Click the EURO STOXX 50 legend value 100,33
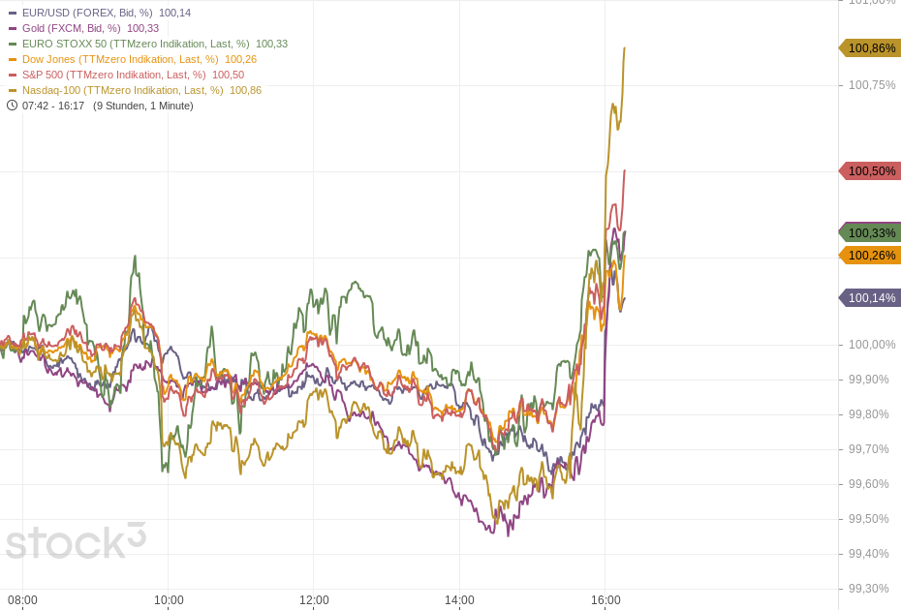This screenshot has height=610, width=901. click(x=271, y=44)
